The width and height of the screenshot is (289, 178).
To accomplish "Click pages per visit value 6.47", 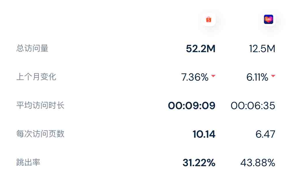I will (x=265, y=134).
